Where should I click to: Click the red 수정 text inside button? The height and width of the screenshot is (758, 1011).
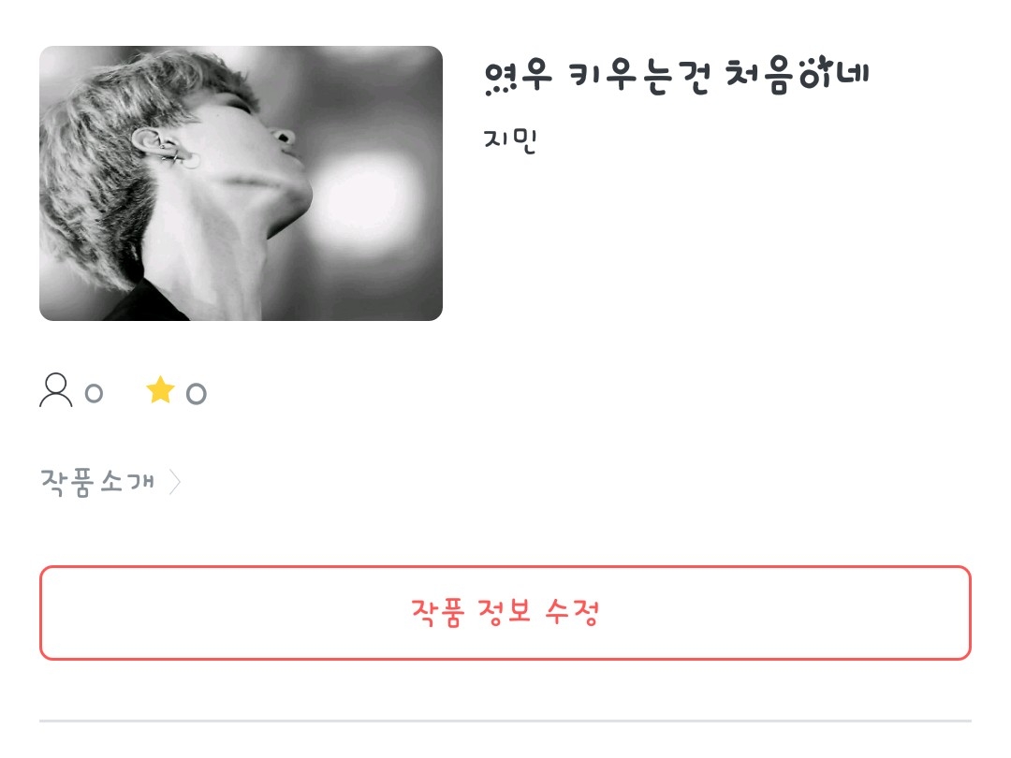coord(572,612)
